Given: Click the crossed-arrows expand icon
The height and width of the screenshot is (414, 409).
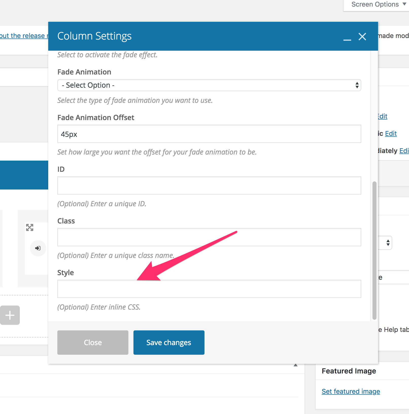Looking at the screenshot, I should tap(30, 228).
